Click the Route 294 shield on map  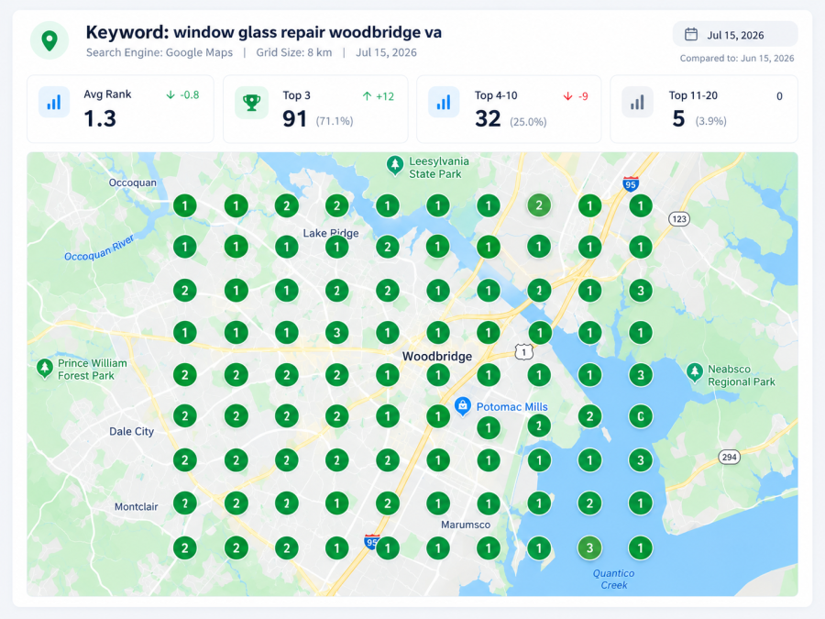[730, 457]
